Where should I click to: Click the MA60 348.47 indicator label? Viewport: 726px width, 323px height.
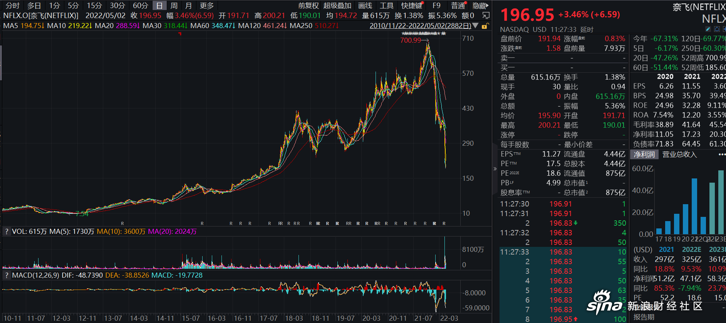point(213,26)
